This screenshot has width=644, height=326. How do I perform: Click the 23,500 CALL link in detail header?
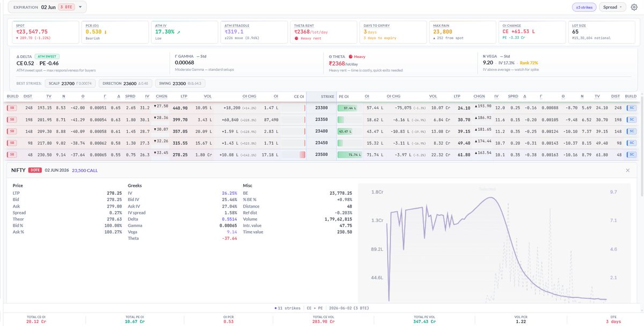pos(85,170)
